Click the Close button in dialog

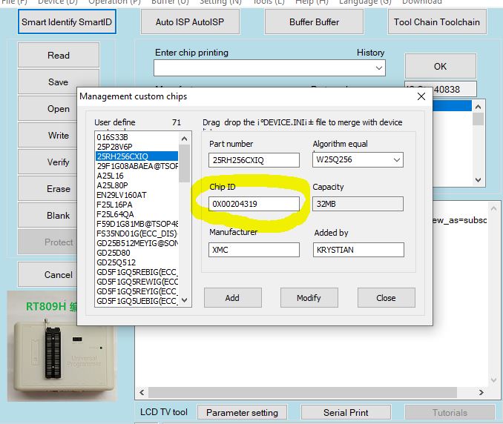coord(387,298)
